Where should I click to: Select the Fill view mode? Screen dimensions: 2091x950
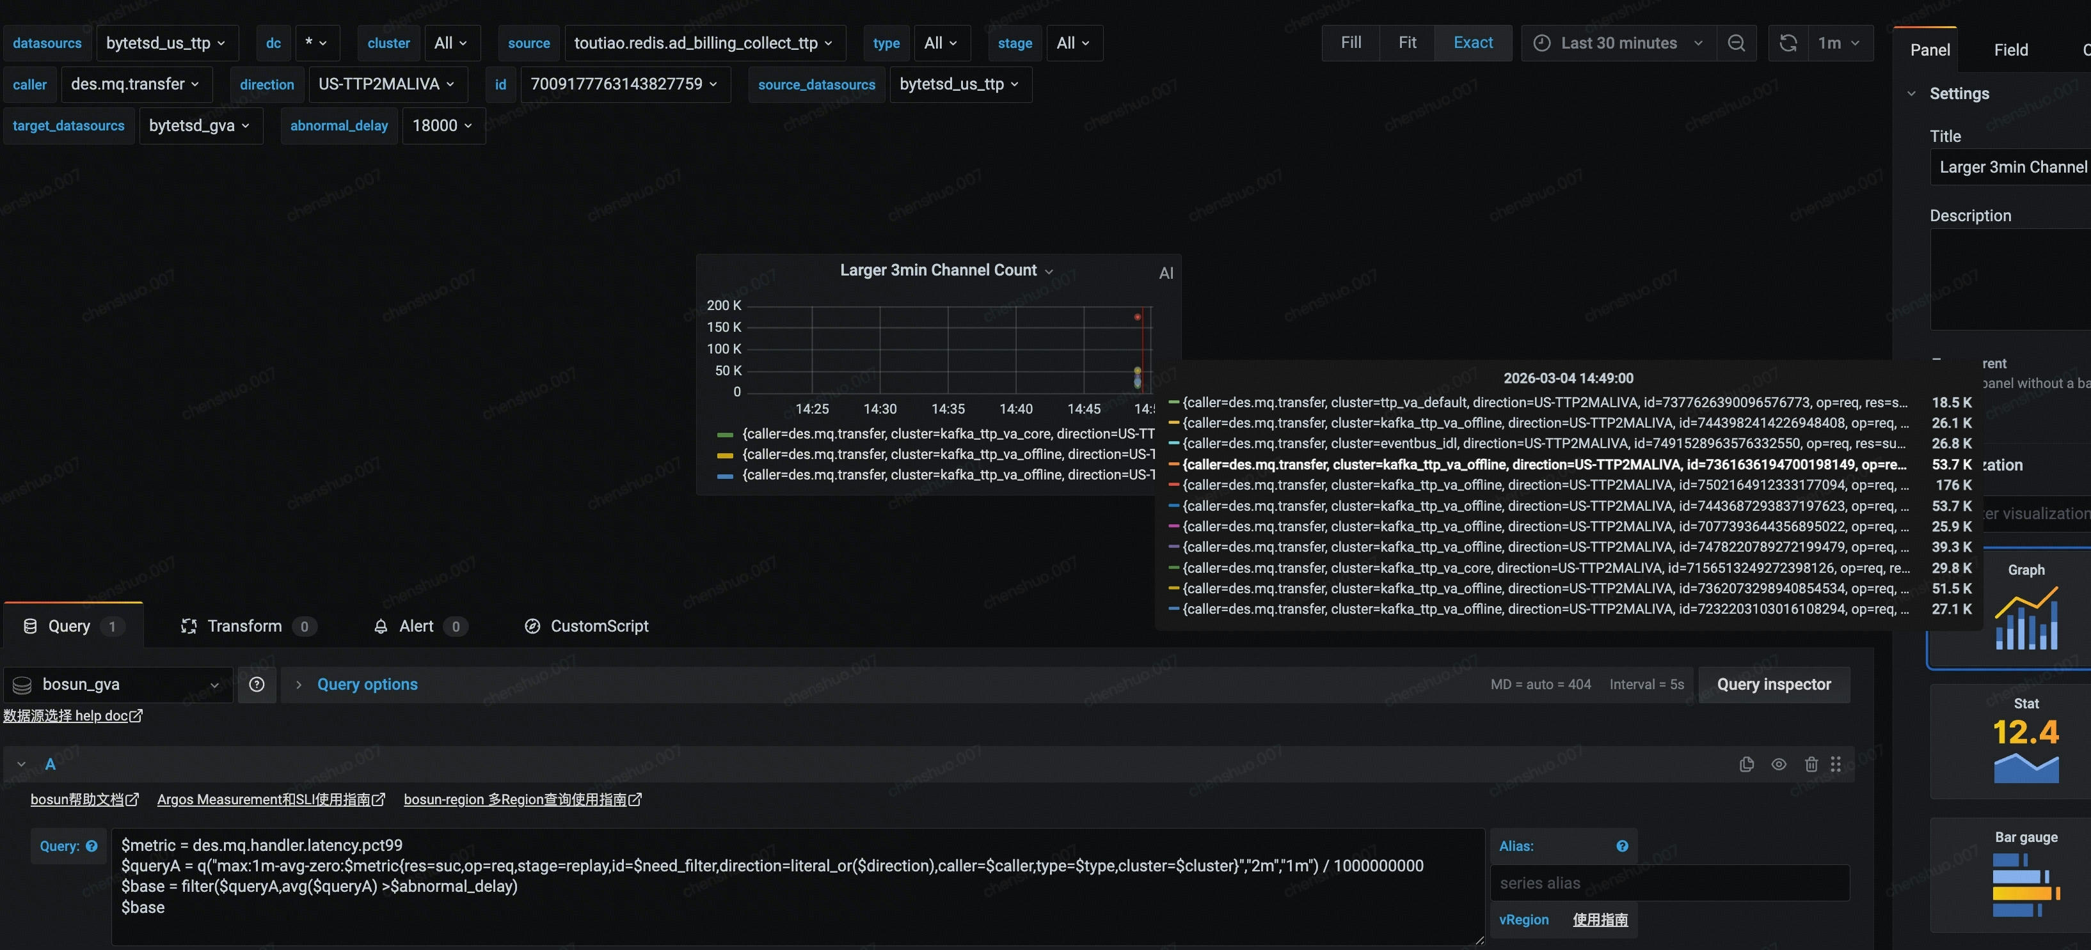pyautogui.click(x=1351, y=43)
